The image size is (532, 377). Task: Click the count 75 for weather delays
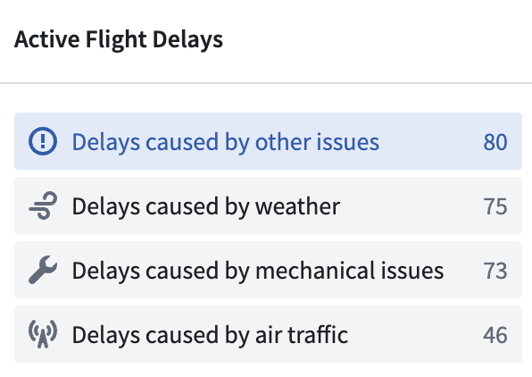tap(495, 206)
